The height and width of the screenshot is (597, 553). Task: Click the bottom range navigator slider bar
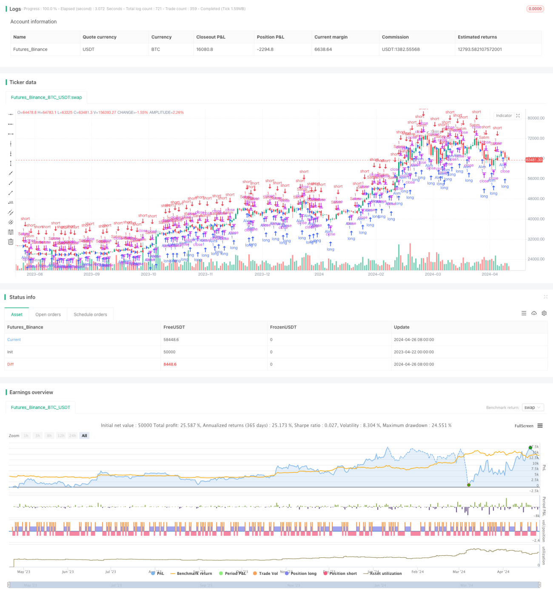point(274,585)
